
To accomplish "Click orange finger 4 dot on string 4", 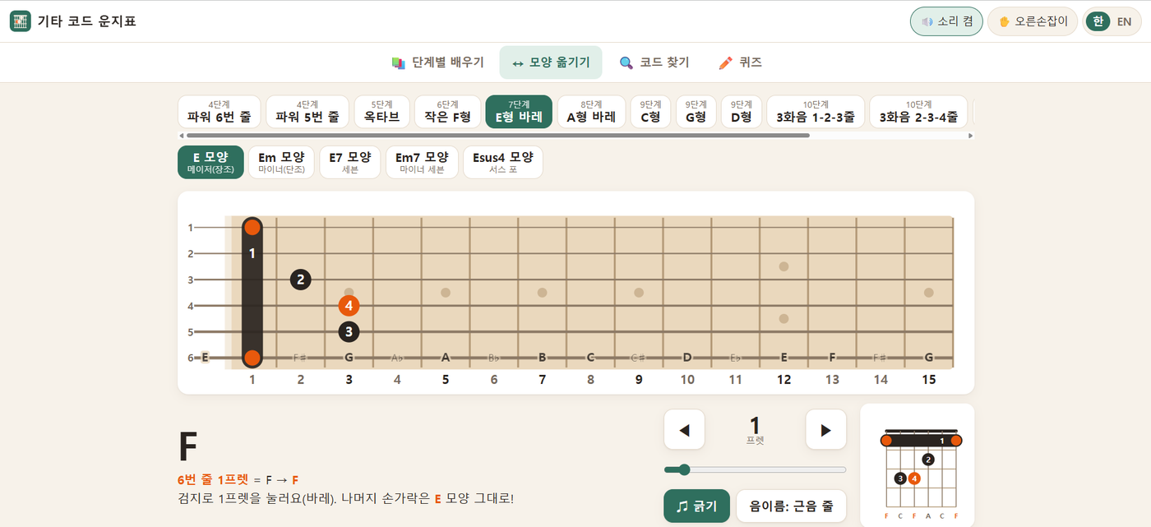I will (349, 306).
